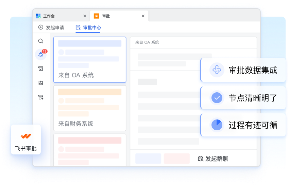Open the archive box sidebar icon
This screenshot has width=289, height=186.
click(41, 69)
